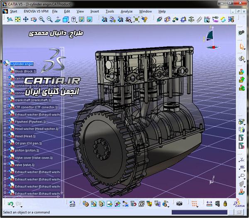The image size is (249, 218).
Task: Select Valve cover (Valve cover.1) row
Action: (x=34, y=158)
